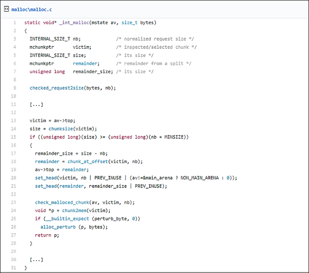Select line number 15
This screenshot has height=273, width=309.
[x=13, y=137]
